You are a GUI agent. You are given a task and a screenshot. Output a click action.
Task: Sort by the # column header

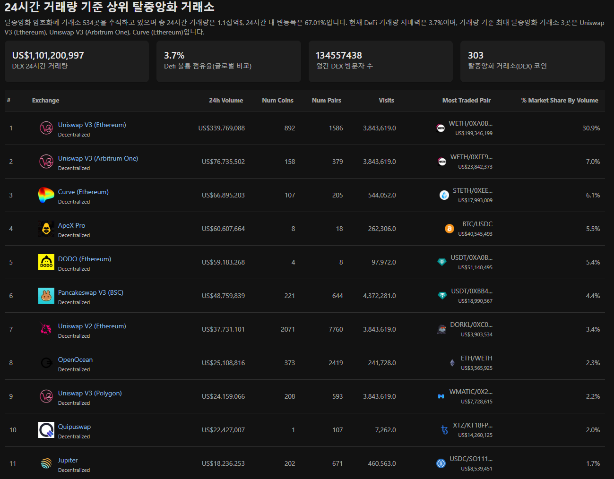9,100
